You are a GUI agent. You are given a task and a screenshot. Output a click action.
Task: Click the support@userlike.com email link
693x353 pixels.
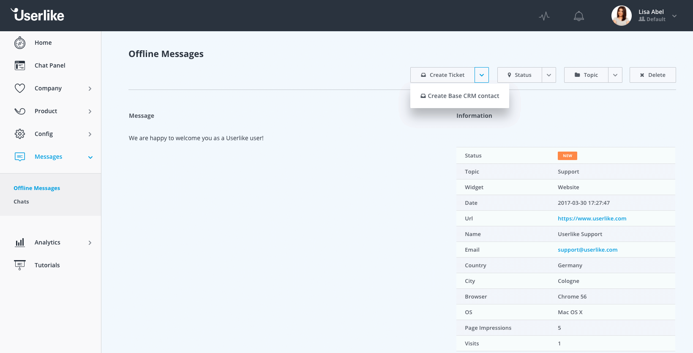tap(587, 250)
